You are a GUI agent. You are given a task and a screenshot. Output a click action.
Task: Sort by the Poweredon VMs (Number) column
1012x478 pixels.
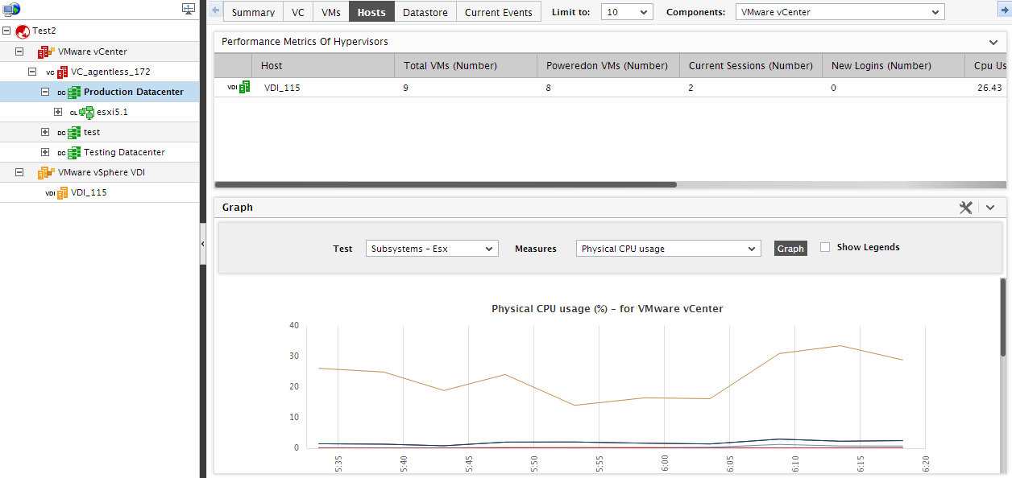click(608, 66)
